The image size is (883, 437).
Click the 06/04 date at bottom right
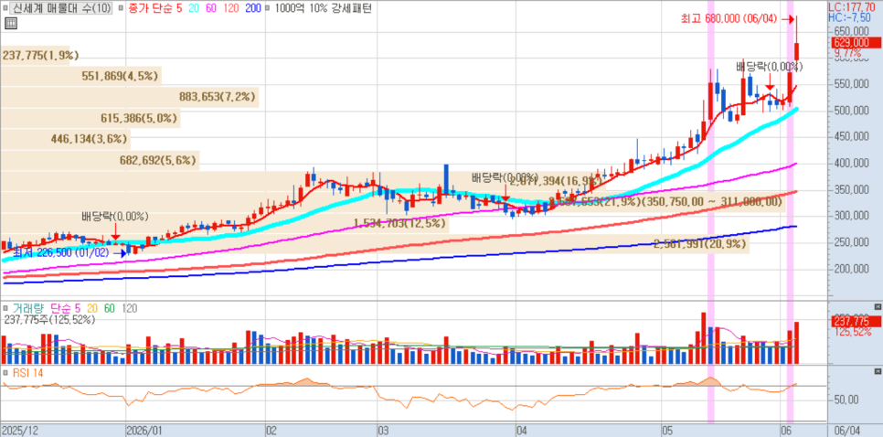[x=849, y=431]
